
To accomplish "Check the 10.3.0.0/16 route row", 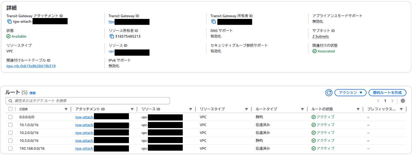I will (10, 140).
